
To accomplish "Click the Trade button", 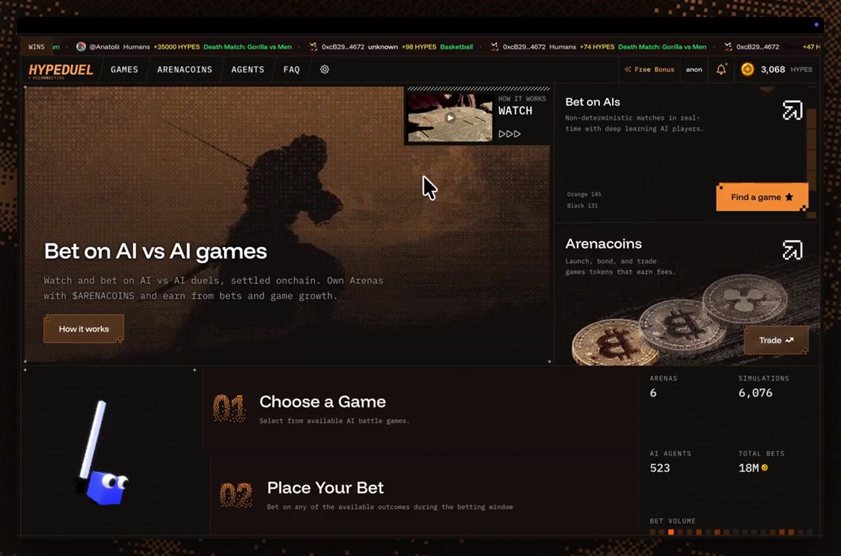I will click(776, 340).
